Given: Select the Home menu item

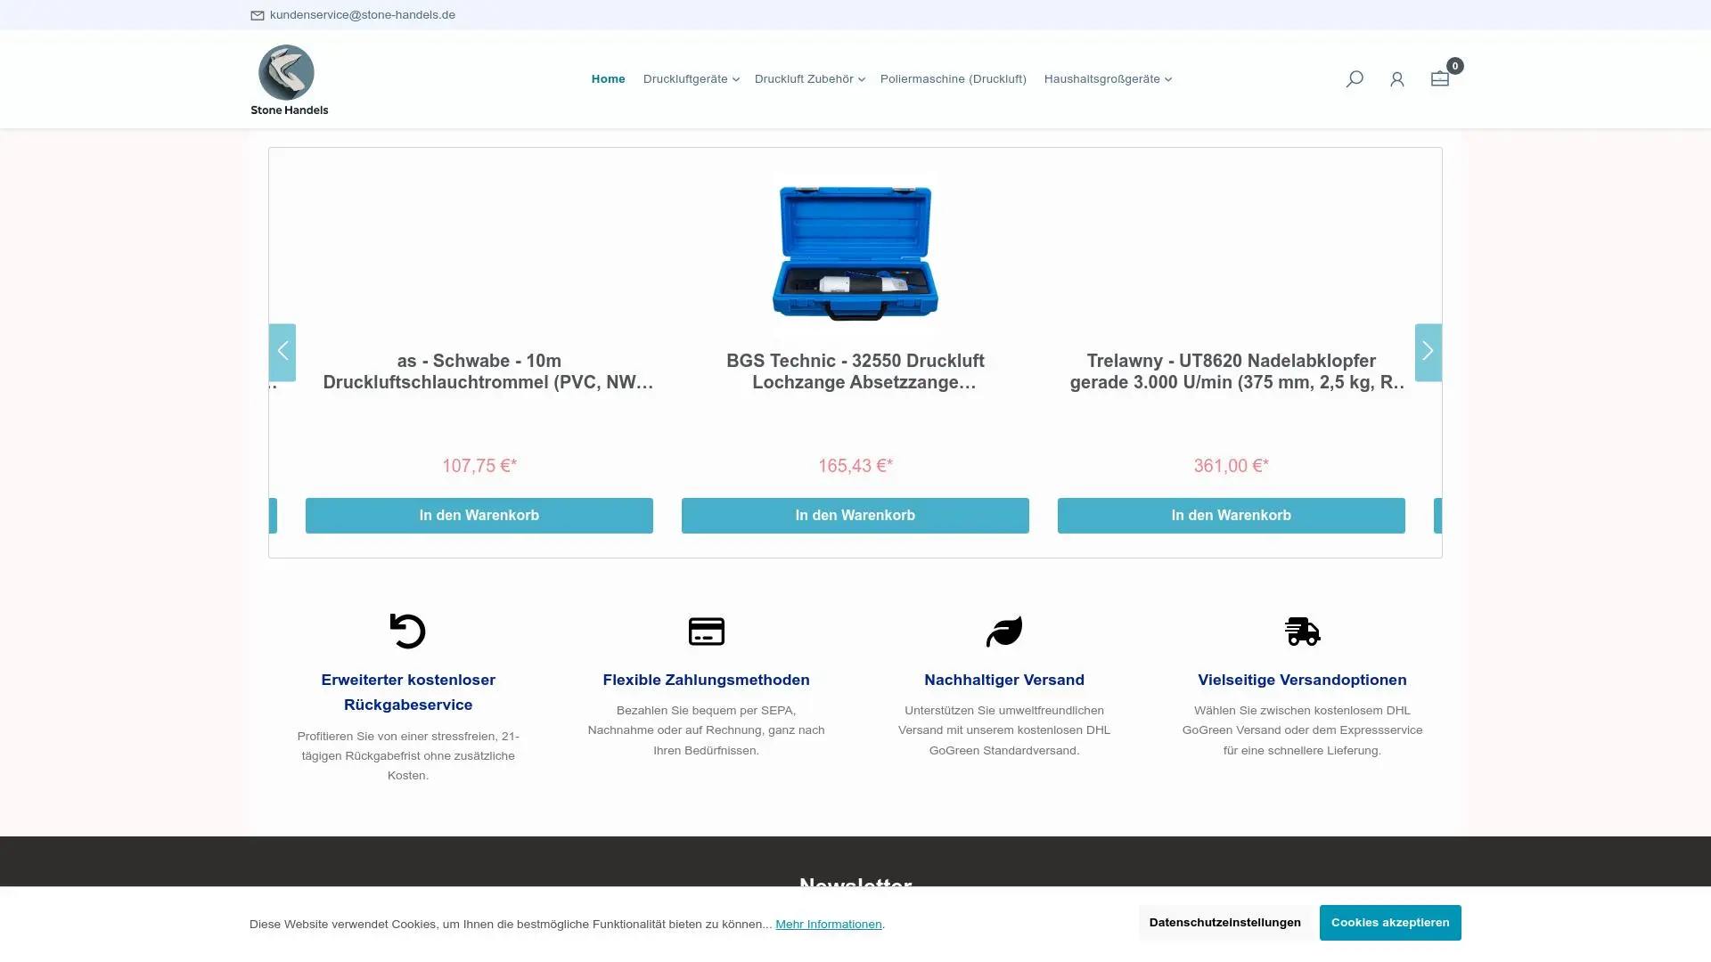Looking at the screenshot, I should point(608,79).
